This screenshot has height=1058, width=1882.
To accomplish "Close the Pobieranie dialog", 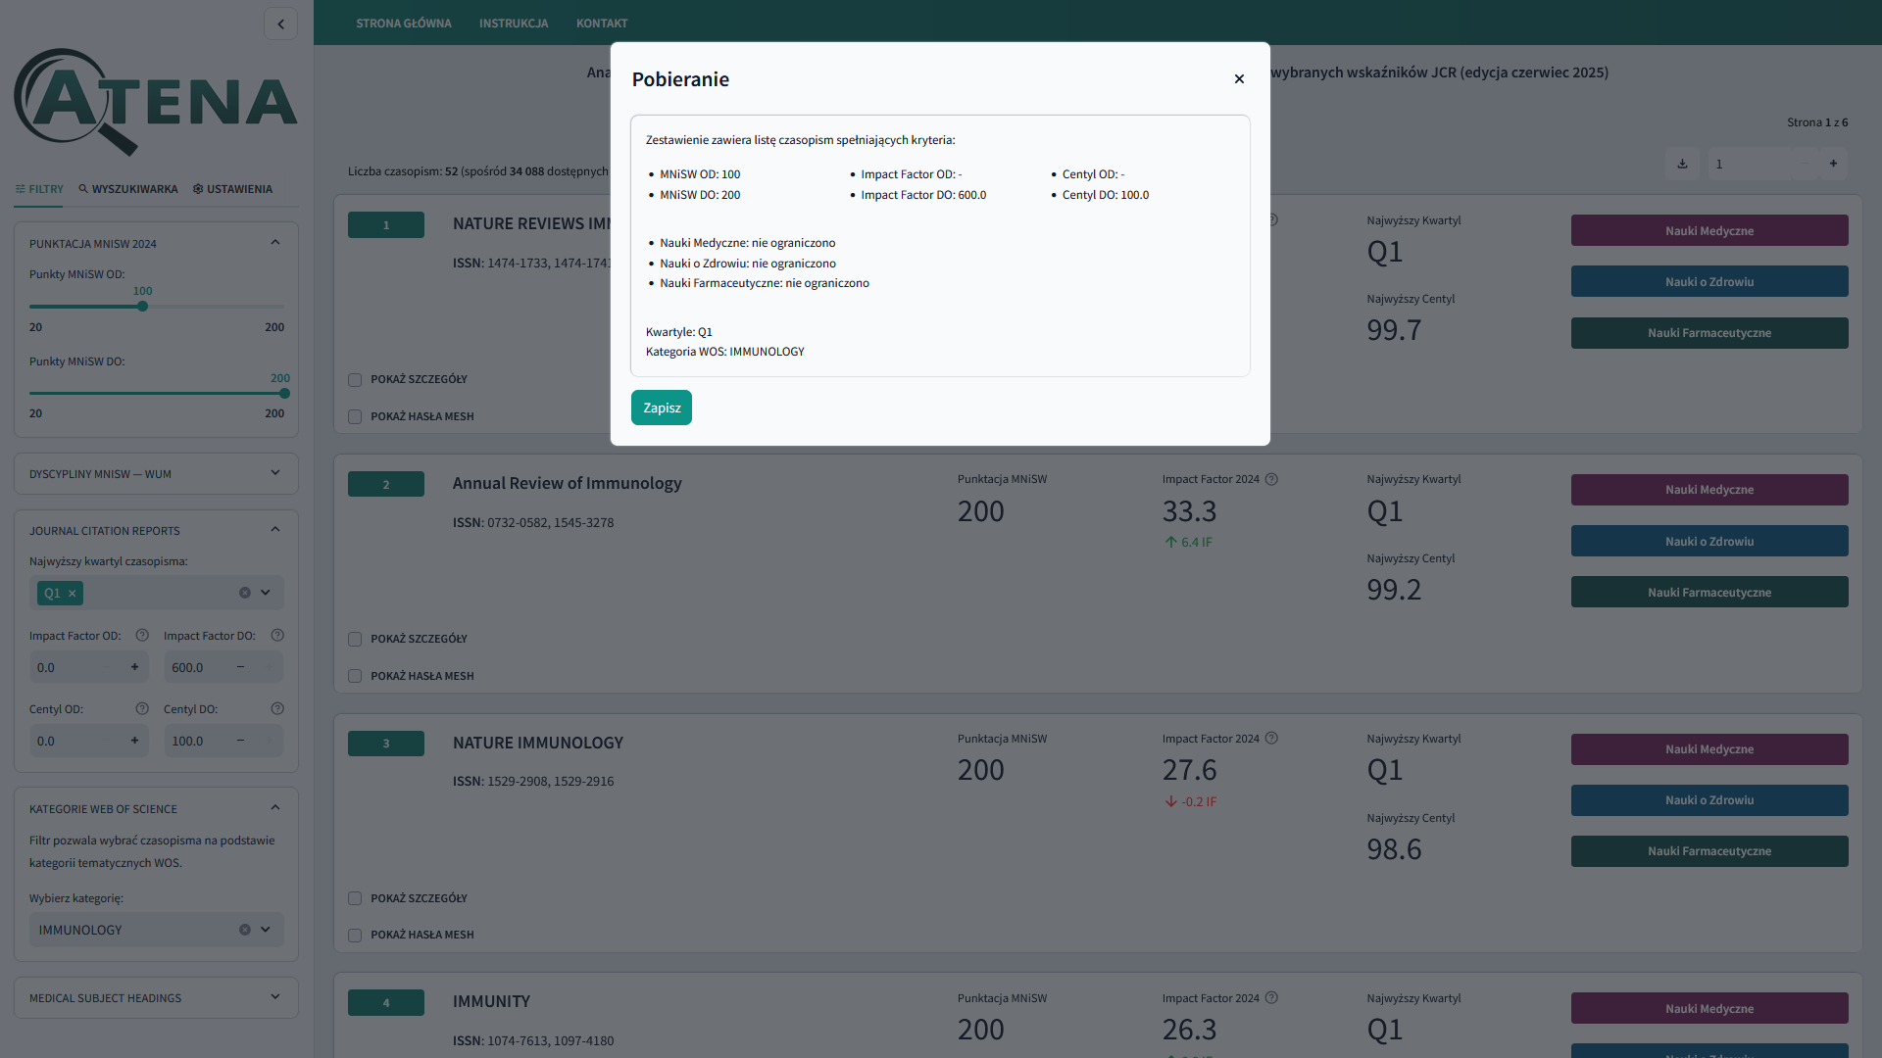I will click(1239, 79).
